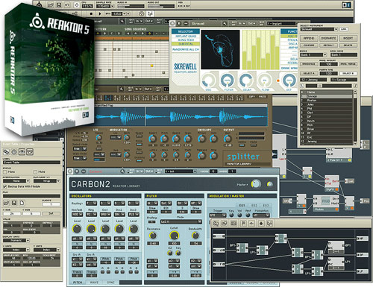The image size is (373, 287).
Task: Click the wrench icon in the Carbon2 header
Action: click(122, 171)
